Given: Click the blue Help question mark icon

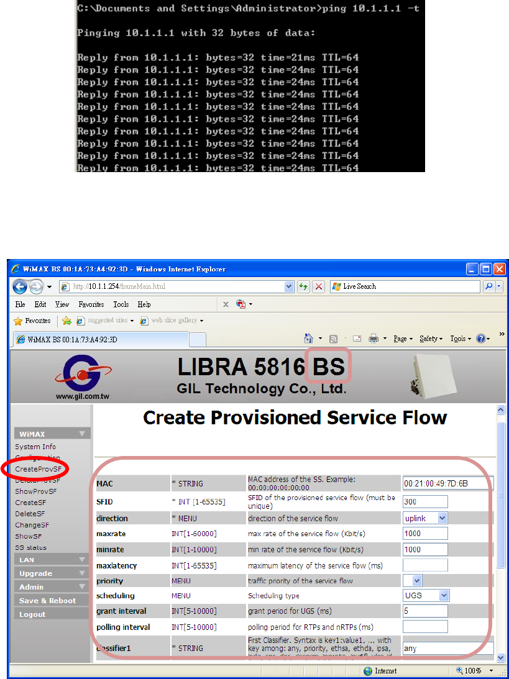Looking at the screenshot, I should pyautogui.click(x=480, y=339).
